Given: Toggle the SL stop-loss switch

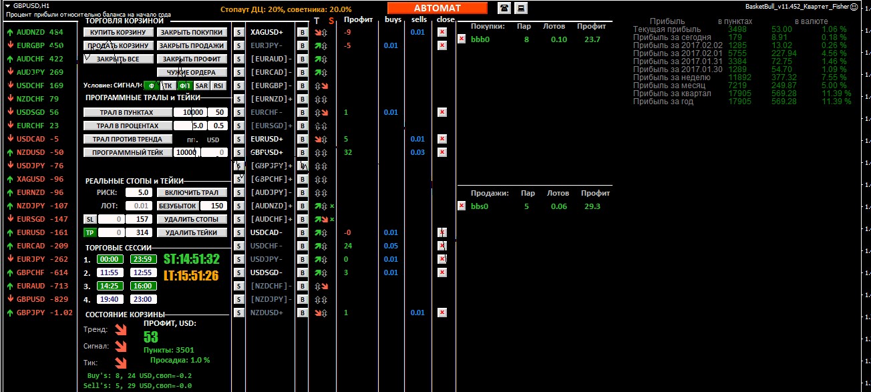Looking at the screenshot, I should (90, 219).
